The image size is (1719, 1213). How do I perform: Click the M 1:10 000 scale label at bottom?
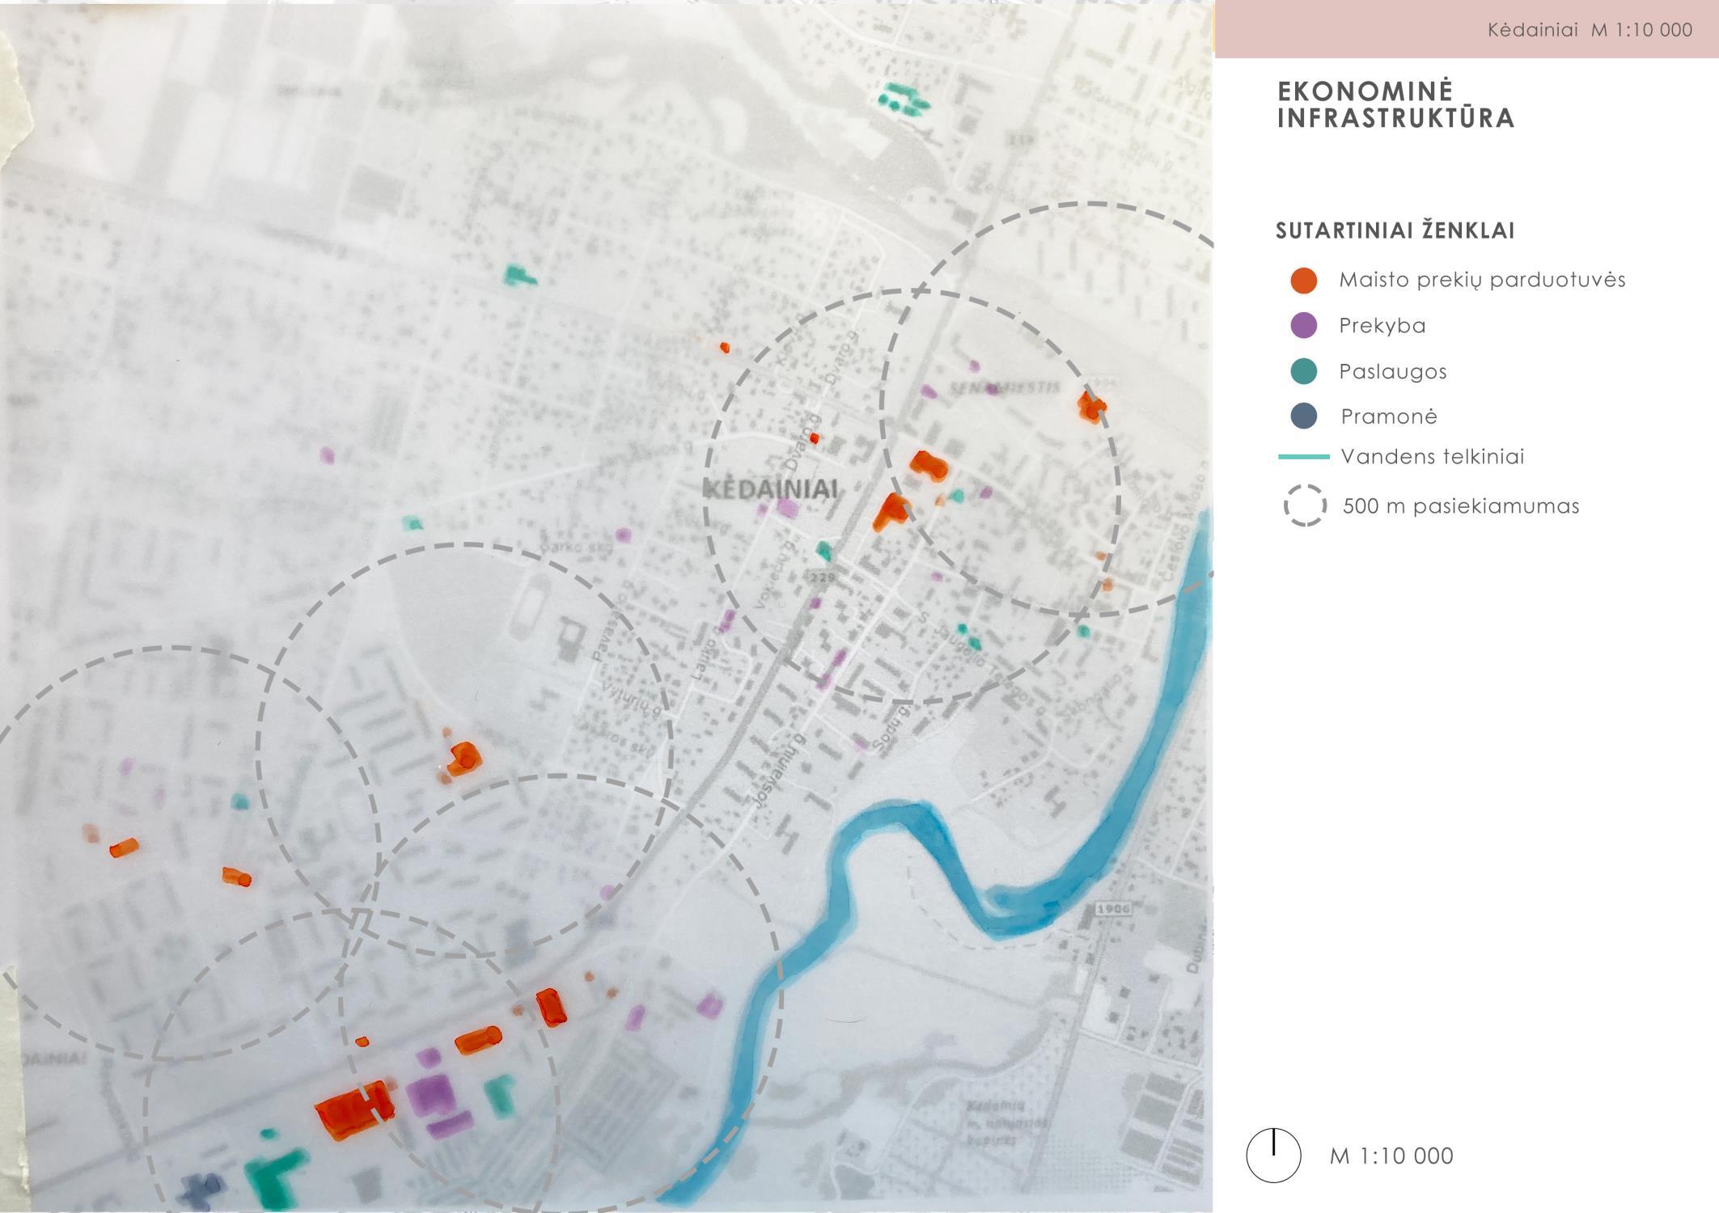[1391, 1156]
